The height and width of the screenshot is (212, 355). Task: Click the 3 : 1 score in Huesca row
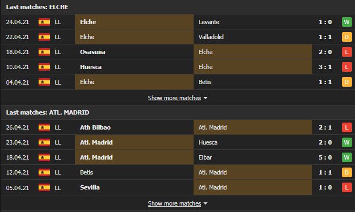pos(325,67)
